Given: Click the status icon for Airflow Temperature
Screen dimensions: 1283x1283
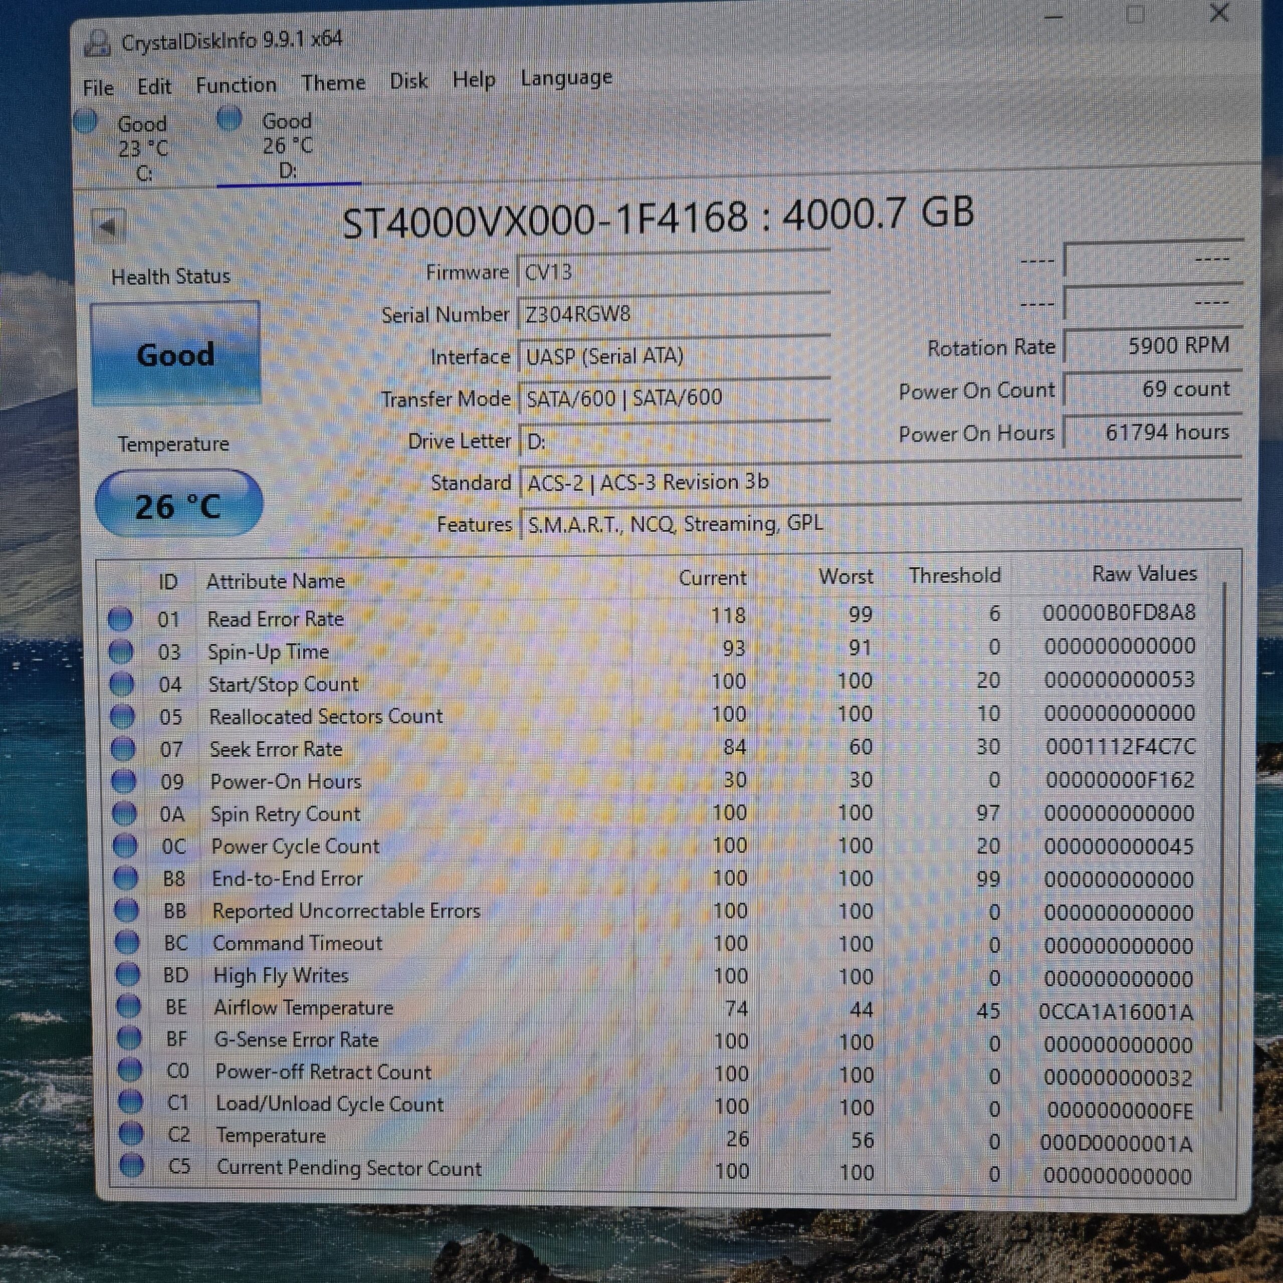Looking at the screenshot, I should tap(128, 1007).
